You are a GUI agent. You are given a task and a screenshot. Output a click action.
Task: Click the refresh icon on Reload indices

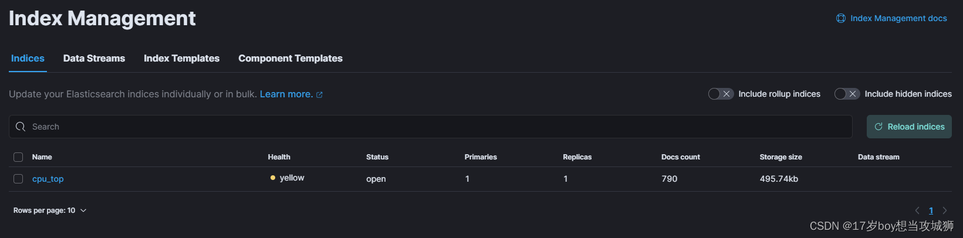tap(878, 127)
